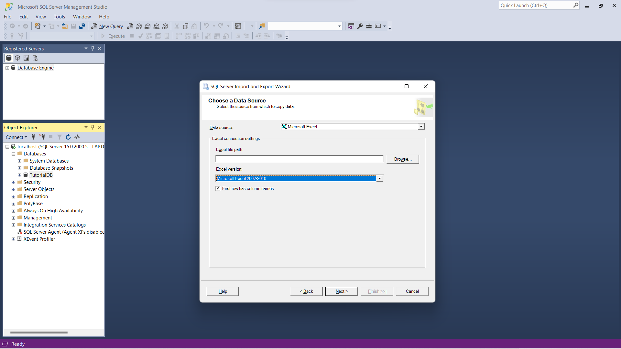
Task: Toggle auto-hide pin on Registered Servers
Action: pos(93,48)
